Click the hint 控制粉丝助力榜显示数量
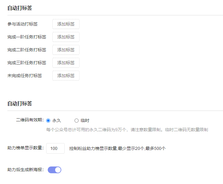Screen dimensions: 223x184 click(117, 149)
